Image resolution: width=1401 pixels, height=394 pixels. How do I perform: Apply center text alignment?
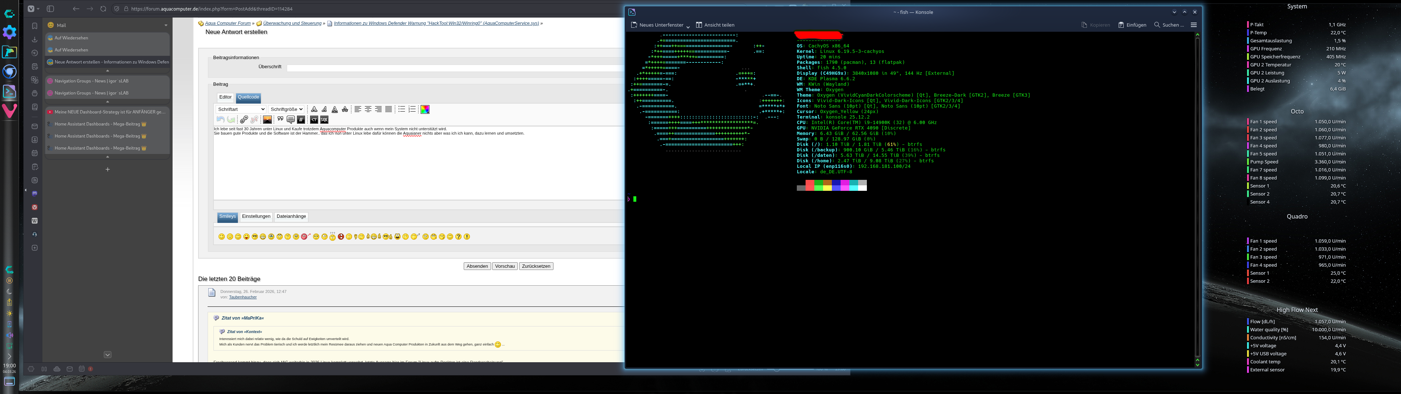(x=368, y=109)
